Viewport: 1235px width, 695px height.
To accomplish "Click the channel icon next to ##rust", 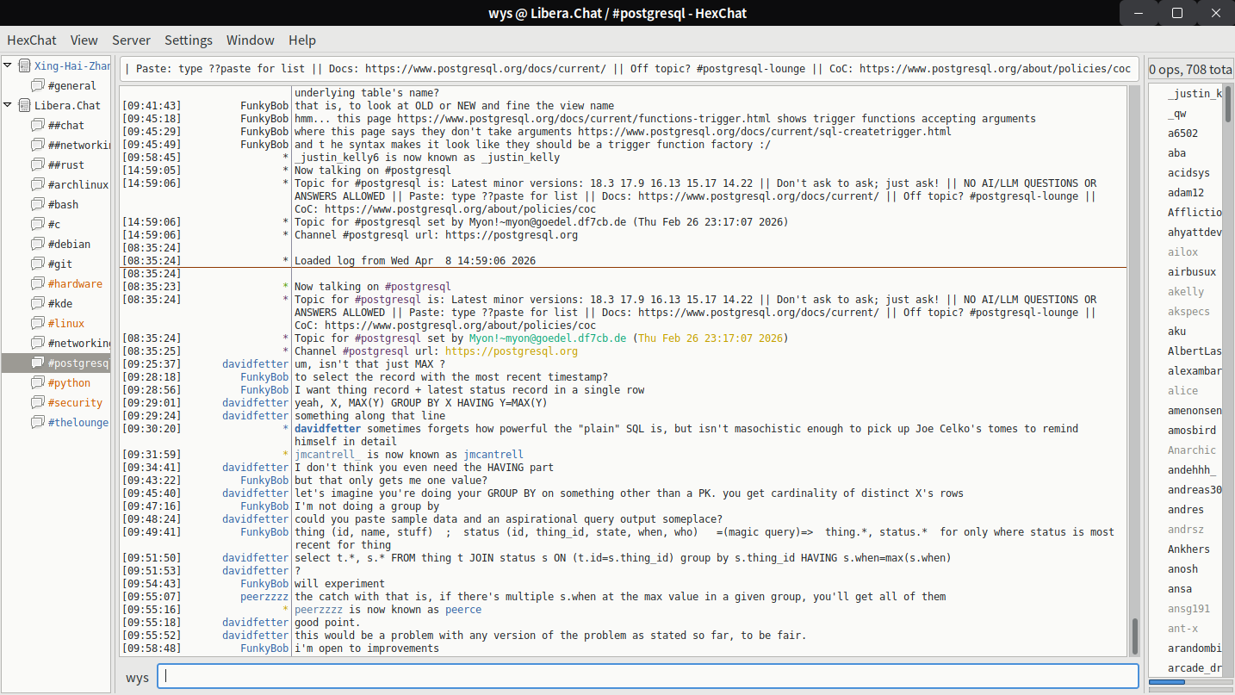I will coord(37,164).
